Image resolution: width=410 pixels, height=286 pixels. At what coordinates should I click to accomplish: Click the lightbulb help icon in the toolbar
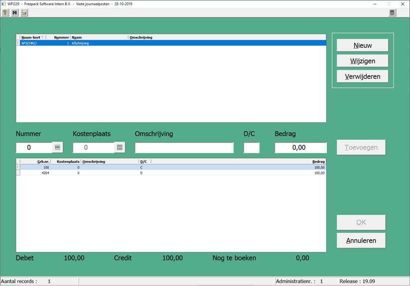[5, 12]
